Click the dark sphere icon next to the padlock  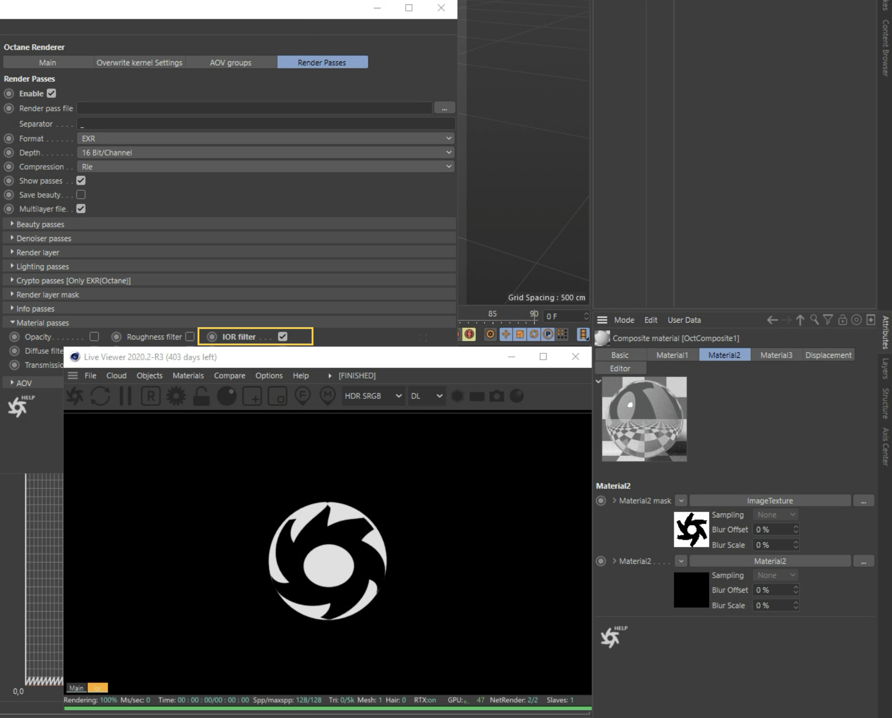click(x=227, y=396)
